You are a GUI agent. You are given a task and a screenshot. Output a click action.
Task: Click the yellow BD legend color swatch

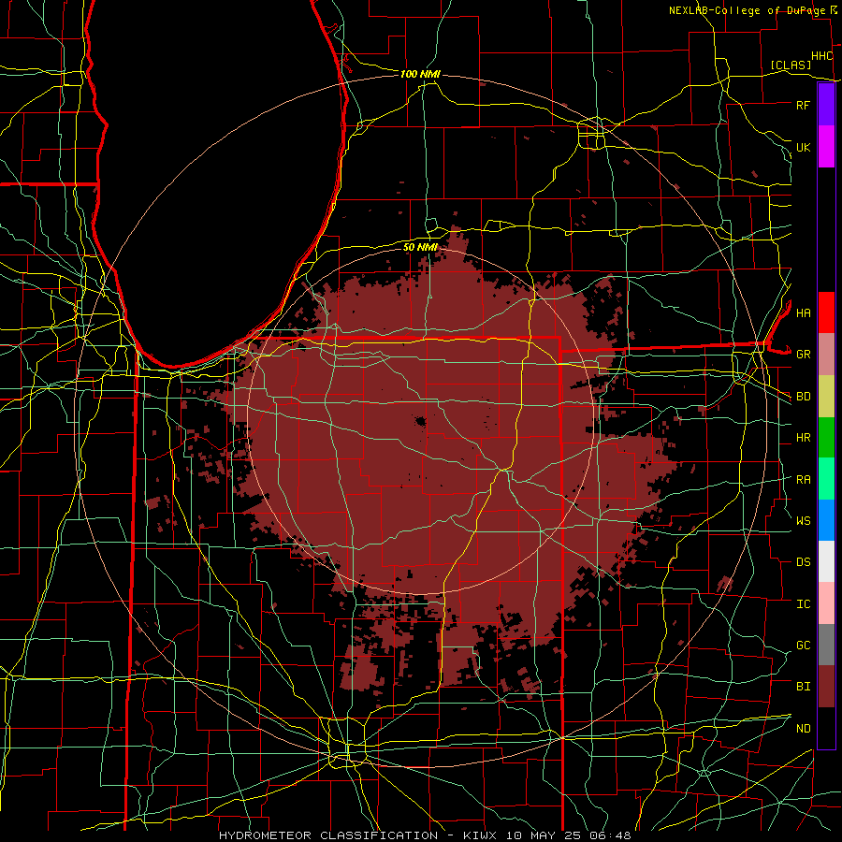tap(826, 397)
